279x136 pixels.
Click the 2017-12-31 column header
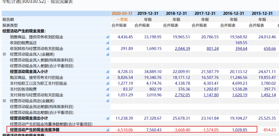pos(205,13)
